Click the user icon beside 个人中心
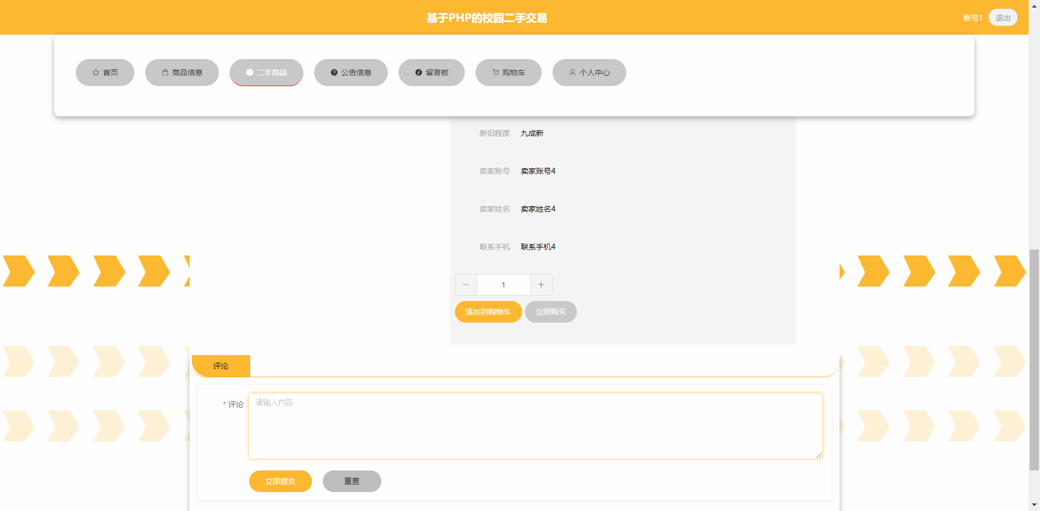The height and width of the screenshot is (511, 1040). [573, 73]
